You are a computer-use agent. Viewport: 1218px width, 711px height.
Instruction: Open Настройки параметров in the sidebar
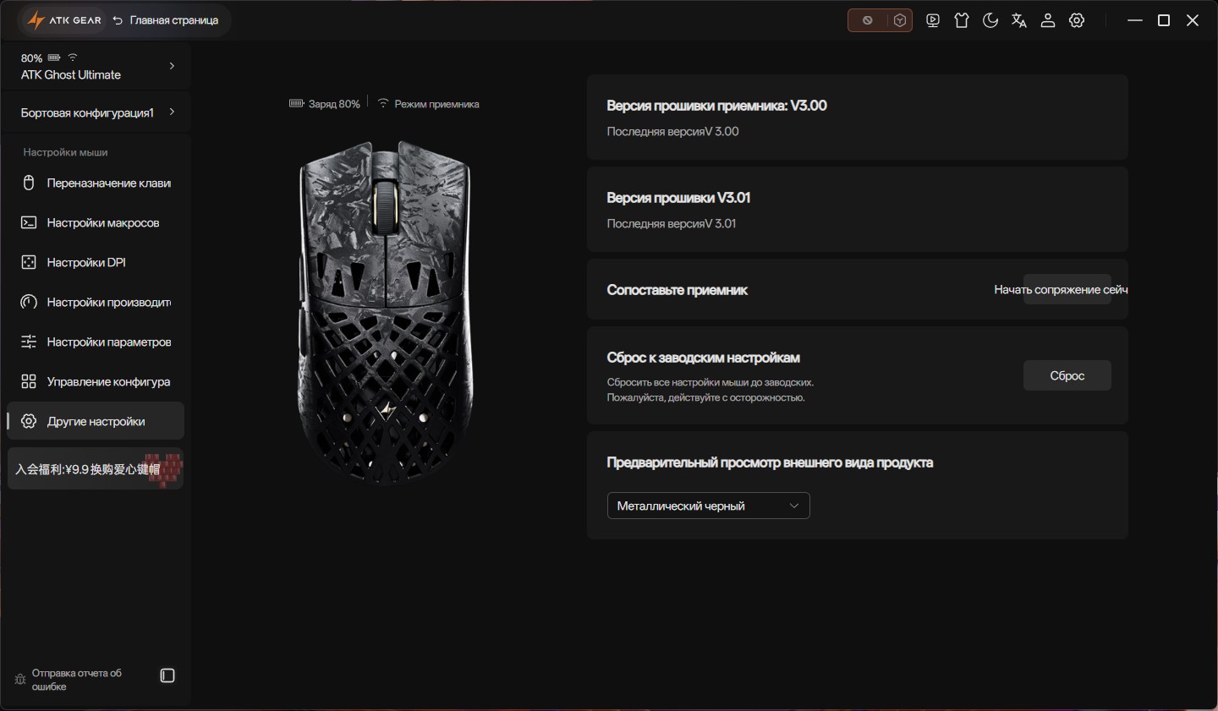(x=96, y=342)
